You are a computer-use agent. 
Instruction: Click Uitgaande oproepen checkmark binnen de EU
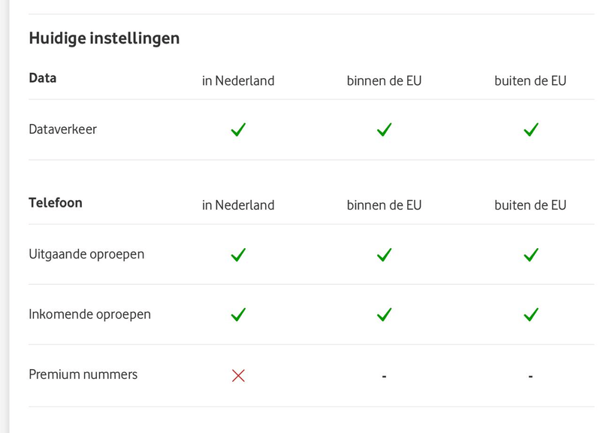pos(384,255)
